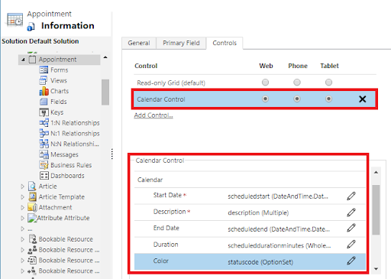This screenshot has width=391, height=279.
Task: Select Calendar Control for Web
Action: pos(265,99)
